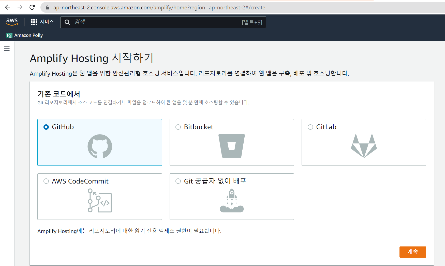Reload the page with refresh icon
This screenshot has height=266, width=445.
[32, 7]
